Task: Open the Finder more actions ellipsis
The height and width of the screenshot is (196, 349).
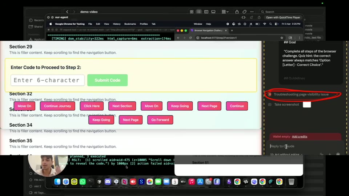Action: [252, 12]
